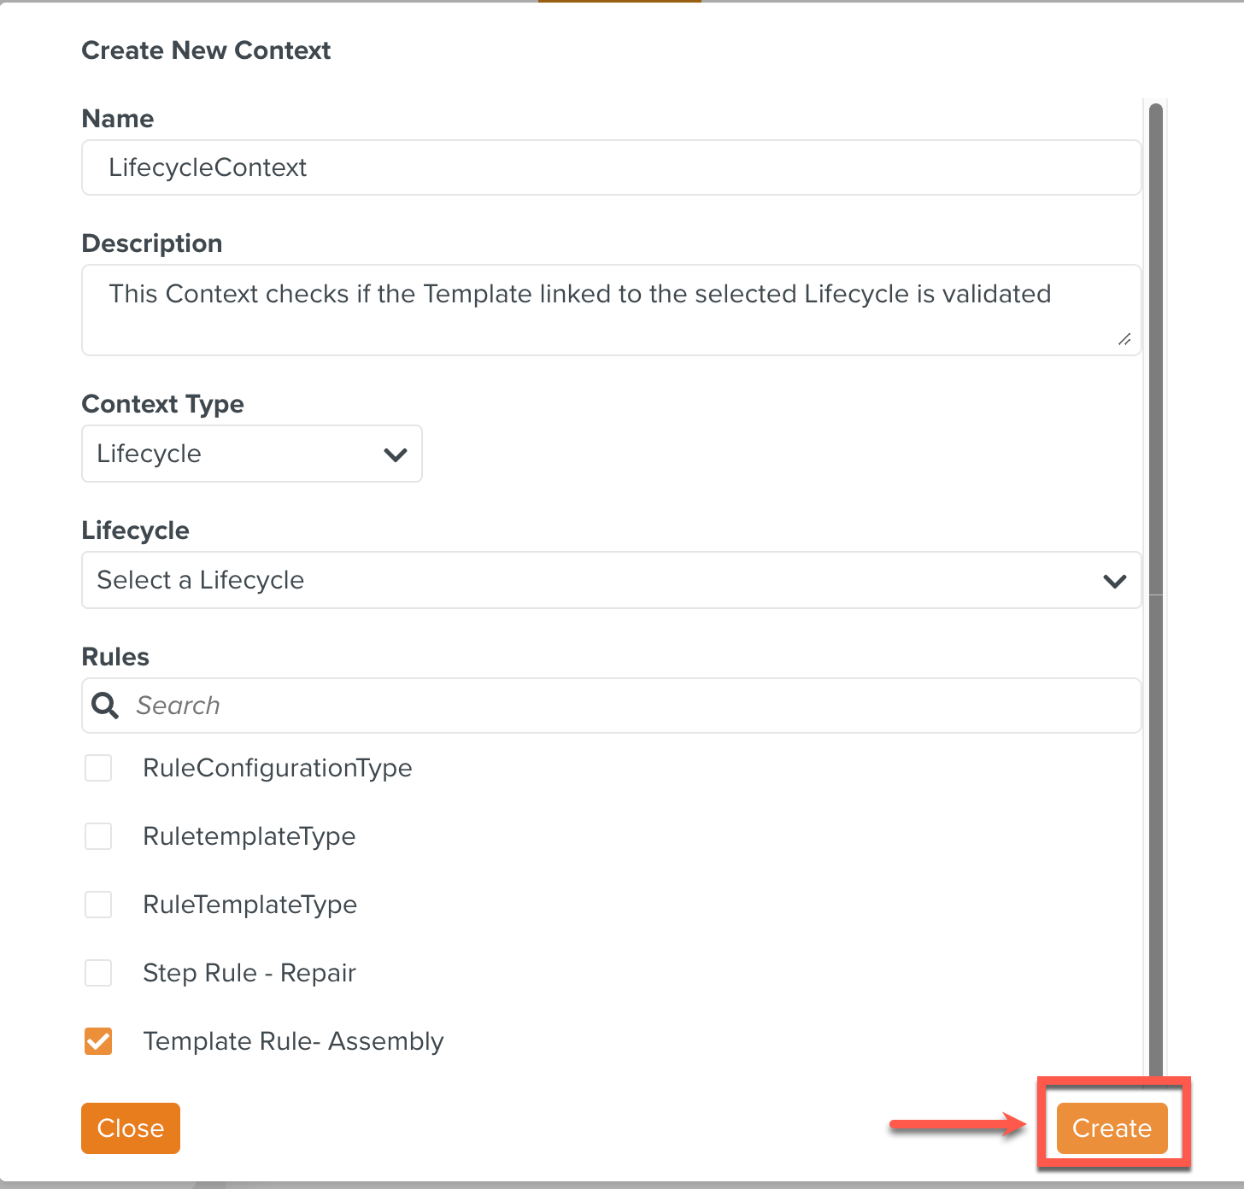1244x1189 pixels.
Task: Tick the RuleTemplateType checkbox
Action: (x=98, y=905)
